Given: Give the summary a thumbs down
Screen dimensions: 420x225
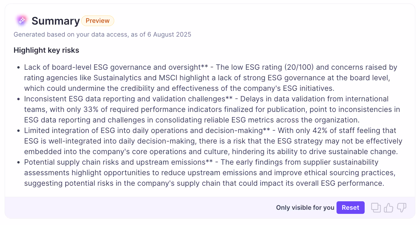Looking at the screenshot, I should click(402, 208).
